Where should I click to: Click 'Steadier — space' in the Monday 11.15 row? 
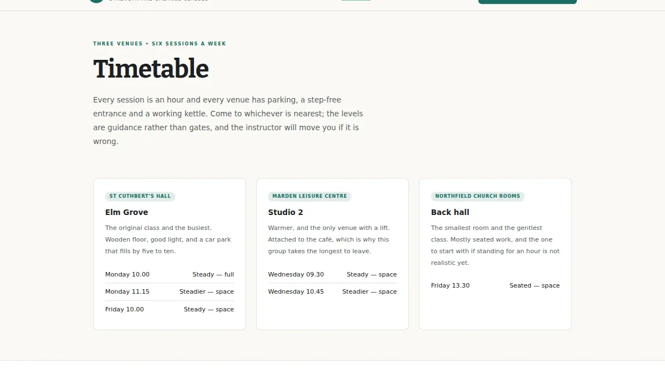click(x=207, y=291)
